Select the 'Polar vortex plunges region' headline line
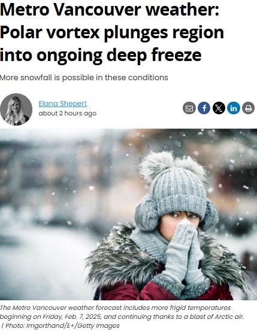The width and height of the screenshot is (257, 335). coord(111,33)
